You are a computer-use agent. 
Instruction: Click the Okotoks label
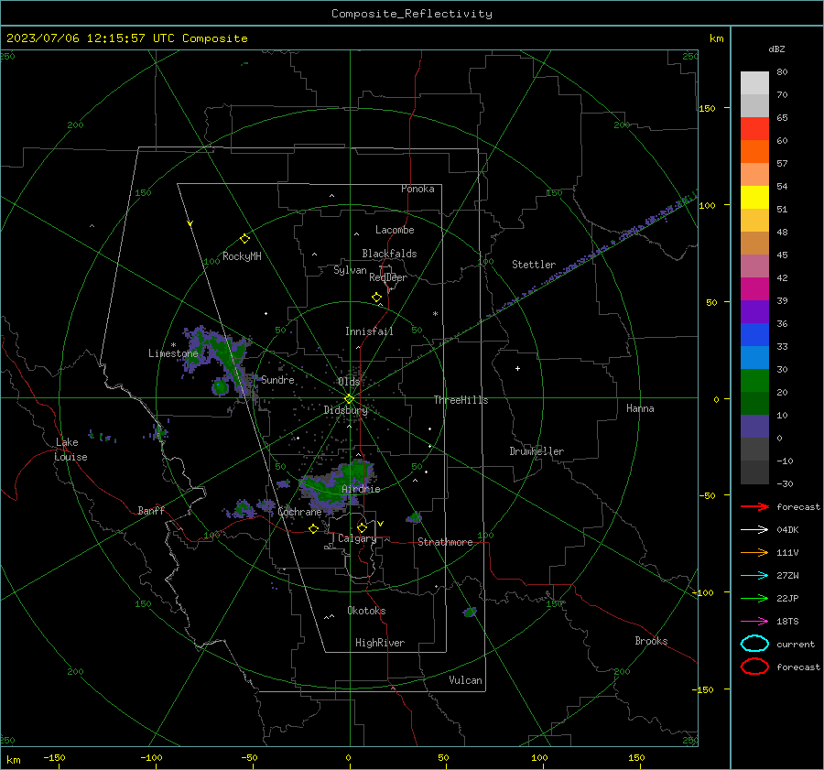(366, 612)
